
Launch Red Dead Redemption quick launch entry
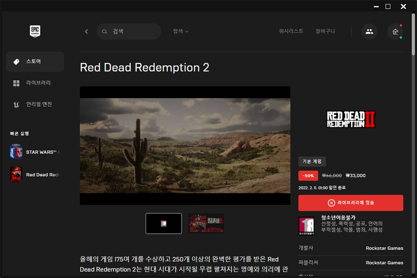pos(35,174)
